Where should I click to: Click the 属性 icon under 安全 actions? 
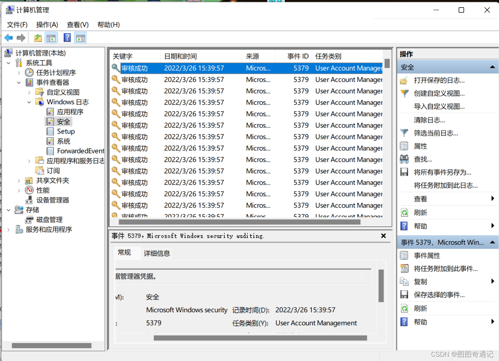404,146
